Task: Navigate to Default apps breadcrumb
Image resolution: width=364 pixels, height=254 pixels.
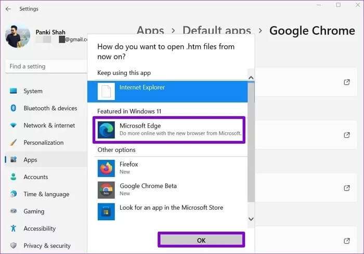Action: point(217,30)
